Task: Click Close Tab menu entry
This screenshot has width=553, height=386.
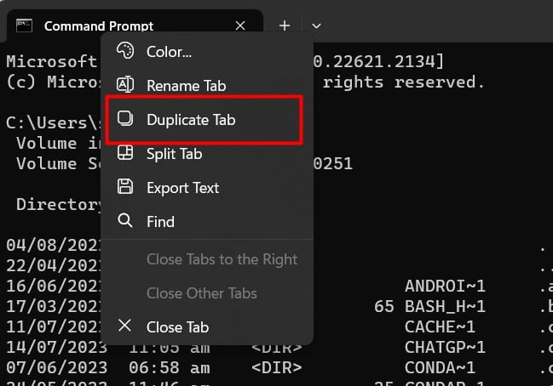Action: 177,327
